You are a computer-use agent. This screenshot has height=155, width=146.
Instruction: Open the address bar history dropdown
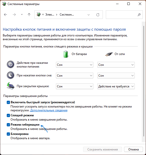click(89, 15)
